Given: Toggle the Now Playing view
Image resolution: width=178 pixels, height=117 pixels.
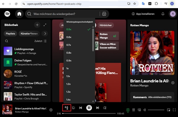Looking at the screenshot, I should 128,110.
